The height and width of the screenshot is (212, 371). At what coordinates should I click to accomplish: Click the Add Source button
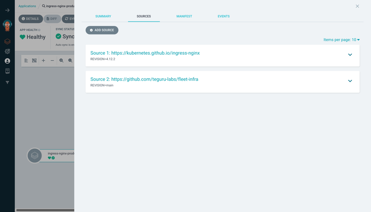(x=102, y=30)
